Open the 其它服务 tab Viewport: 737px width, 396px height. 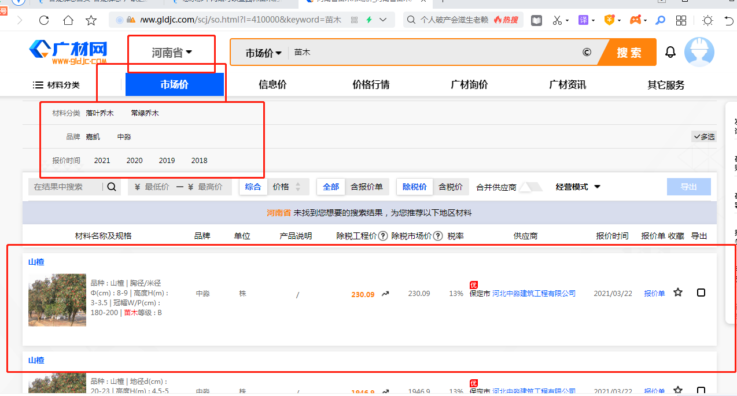click(x=666, y=85)
